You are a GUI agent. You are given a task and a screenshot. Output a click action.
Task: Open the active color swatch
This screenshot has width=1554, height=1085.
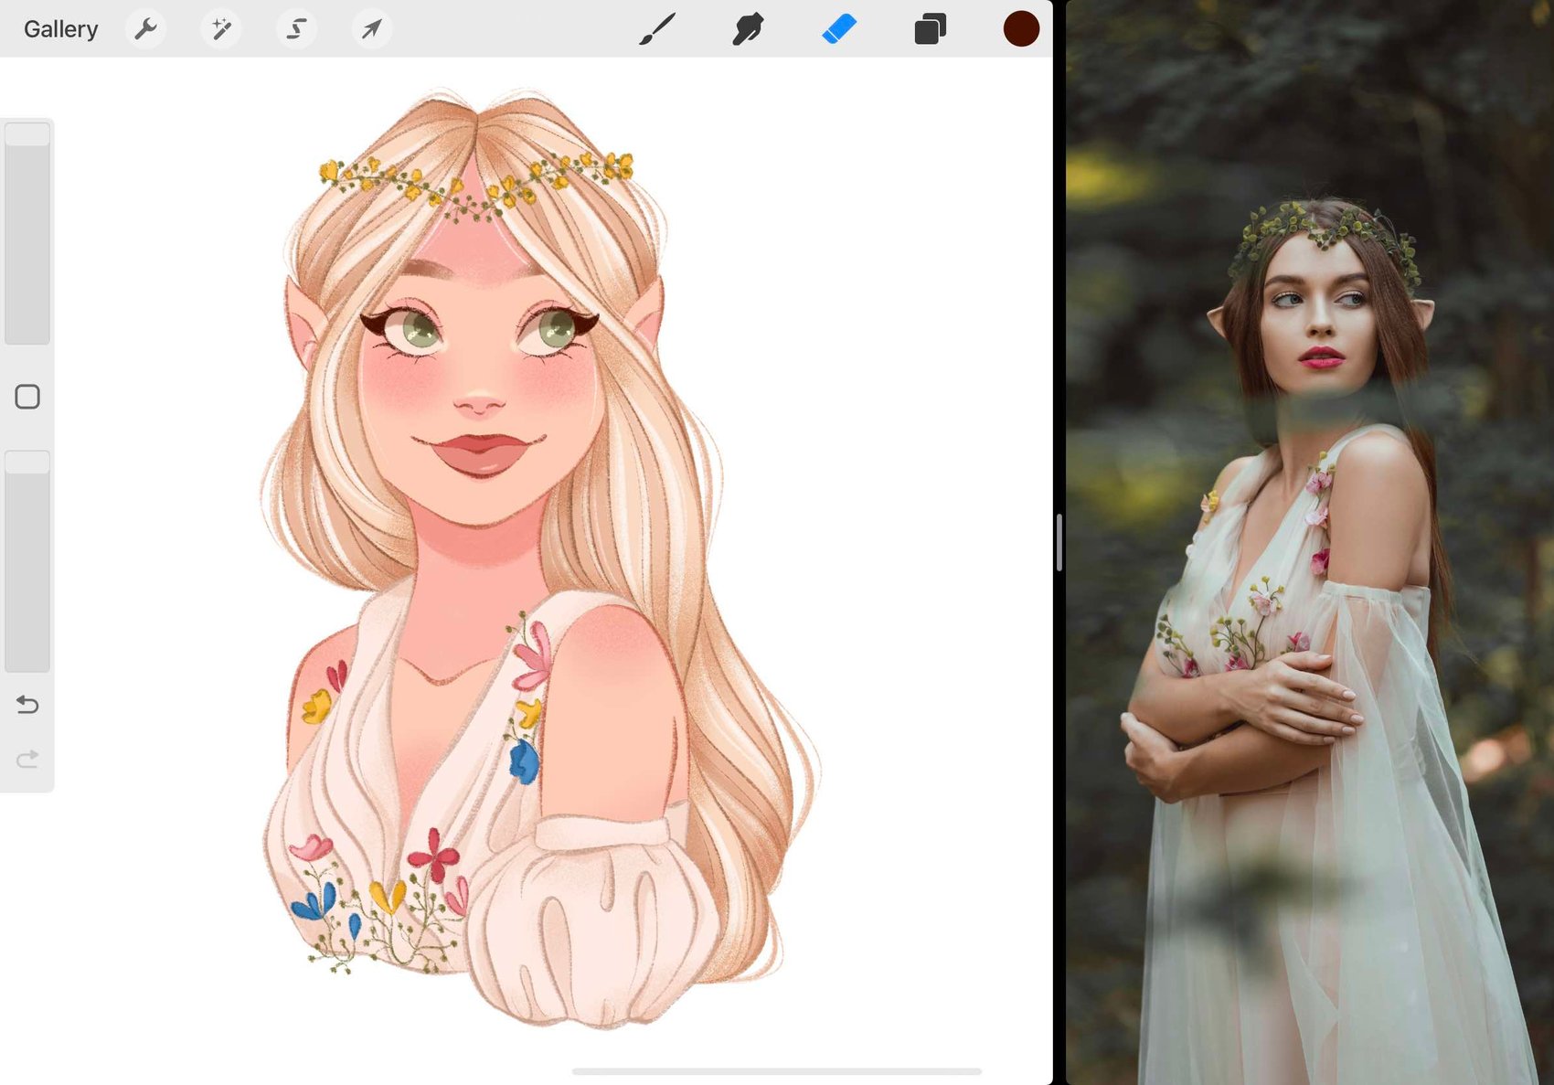pyautogui.click(x=1021, y=28)
